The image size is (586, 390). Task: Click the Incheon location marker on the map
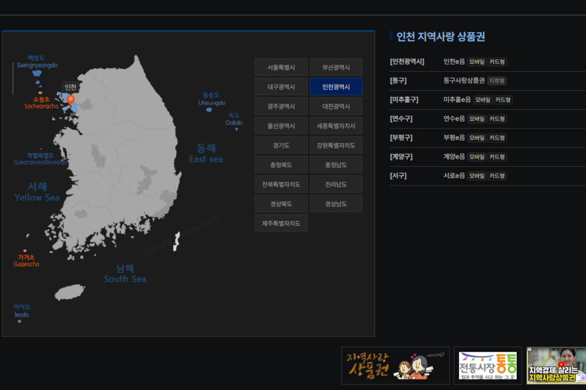[x=70, y=100]
